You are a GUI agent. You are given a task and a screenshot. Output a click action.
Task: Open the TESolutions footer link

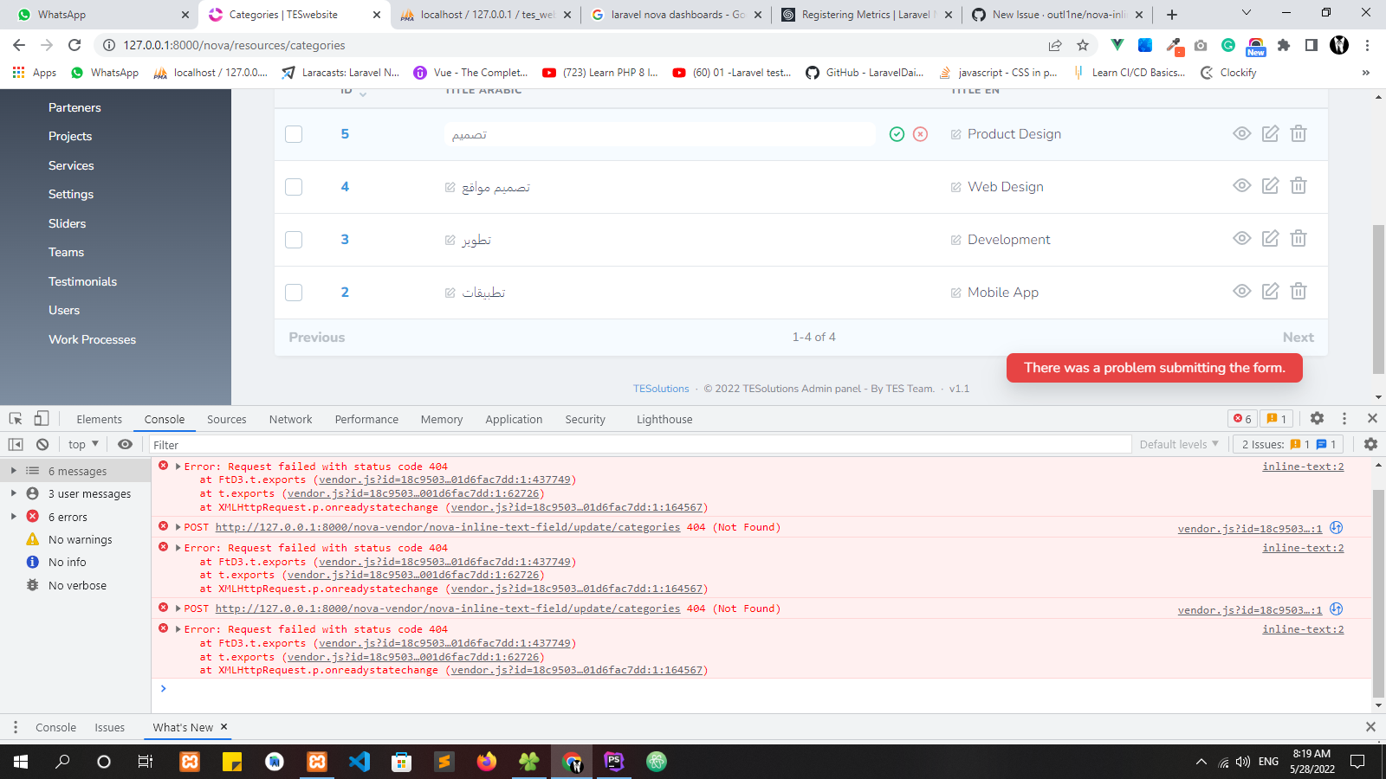[x=661, y=389]
